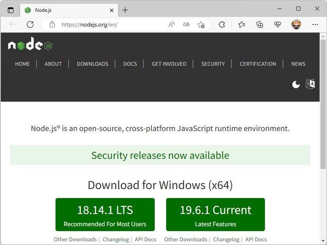
Task: Reload the Node.js page
Action: coord(30,24)
